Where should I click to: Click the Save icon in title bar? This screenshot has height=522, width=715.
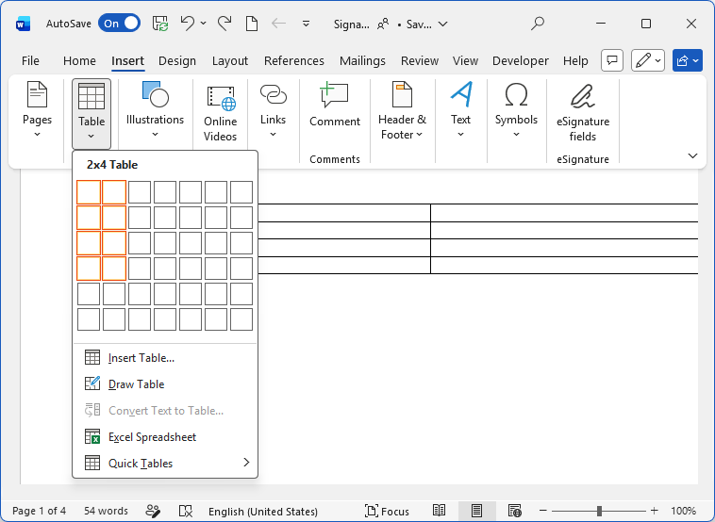[x=160, y=24]
